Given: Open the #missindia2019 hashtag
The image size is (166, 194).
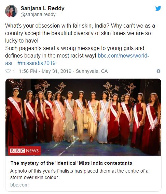Looking at the screenshot, I should click(x=37, y=63).
